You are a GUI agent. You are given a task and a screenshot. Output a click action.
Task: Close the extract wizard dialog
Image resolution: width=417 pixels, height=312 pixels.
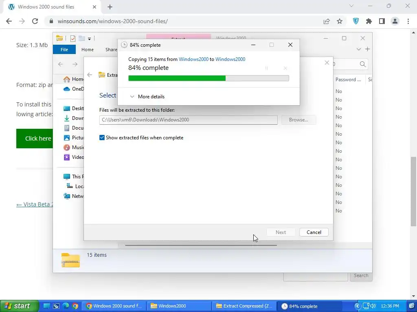[327, 63]
